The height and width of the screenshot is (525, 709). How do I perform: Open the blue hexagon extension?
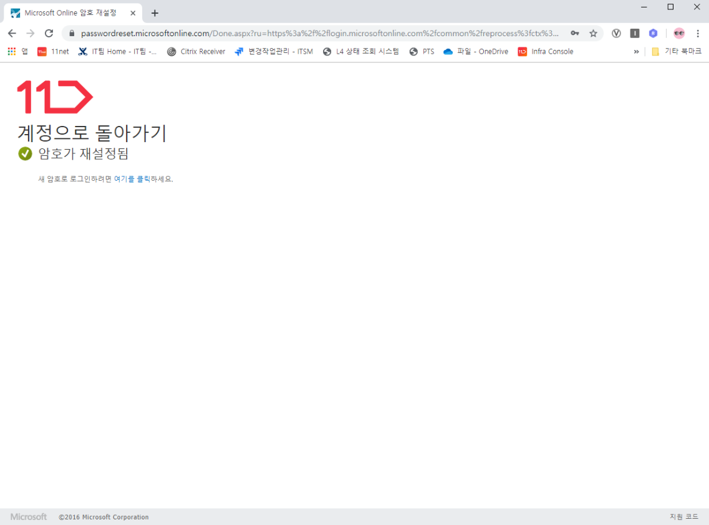(x=653, y=34)
